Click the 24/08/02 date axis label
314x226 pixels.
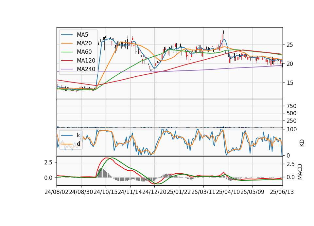pyautogui.click(x=57, y=192)
